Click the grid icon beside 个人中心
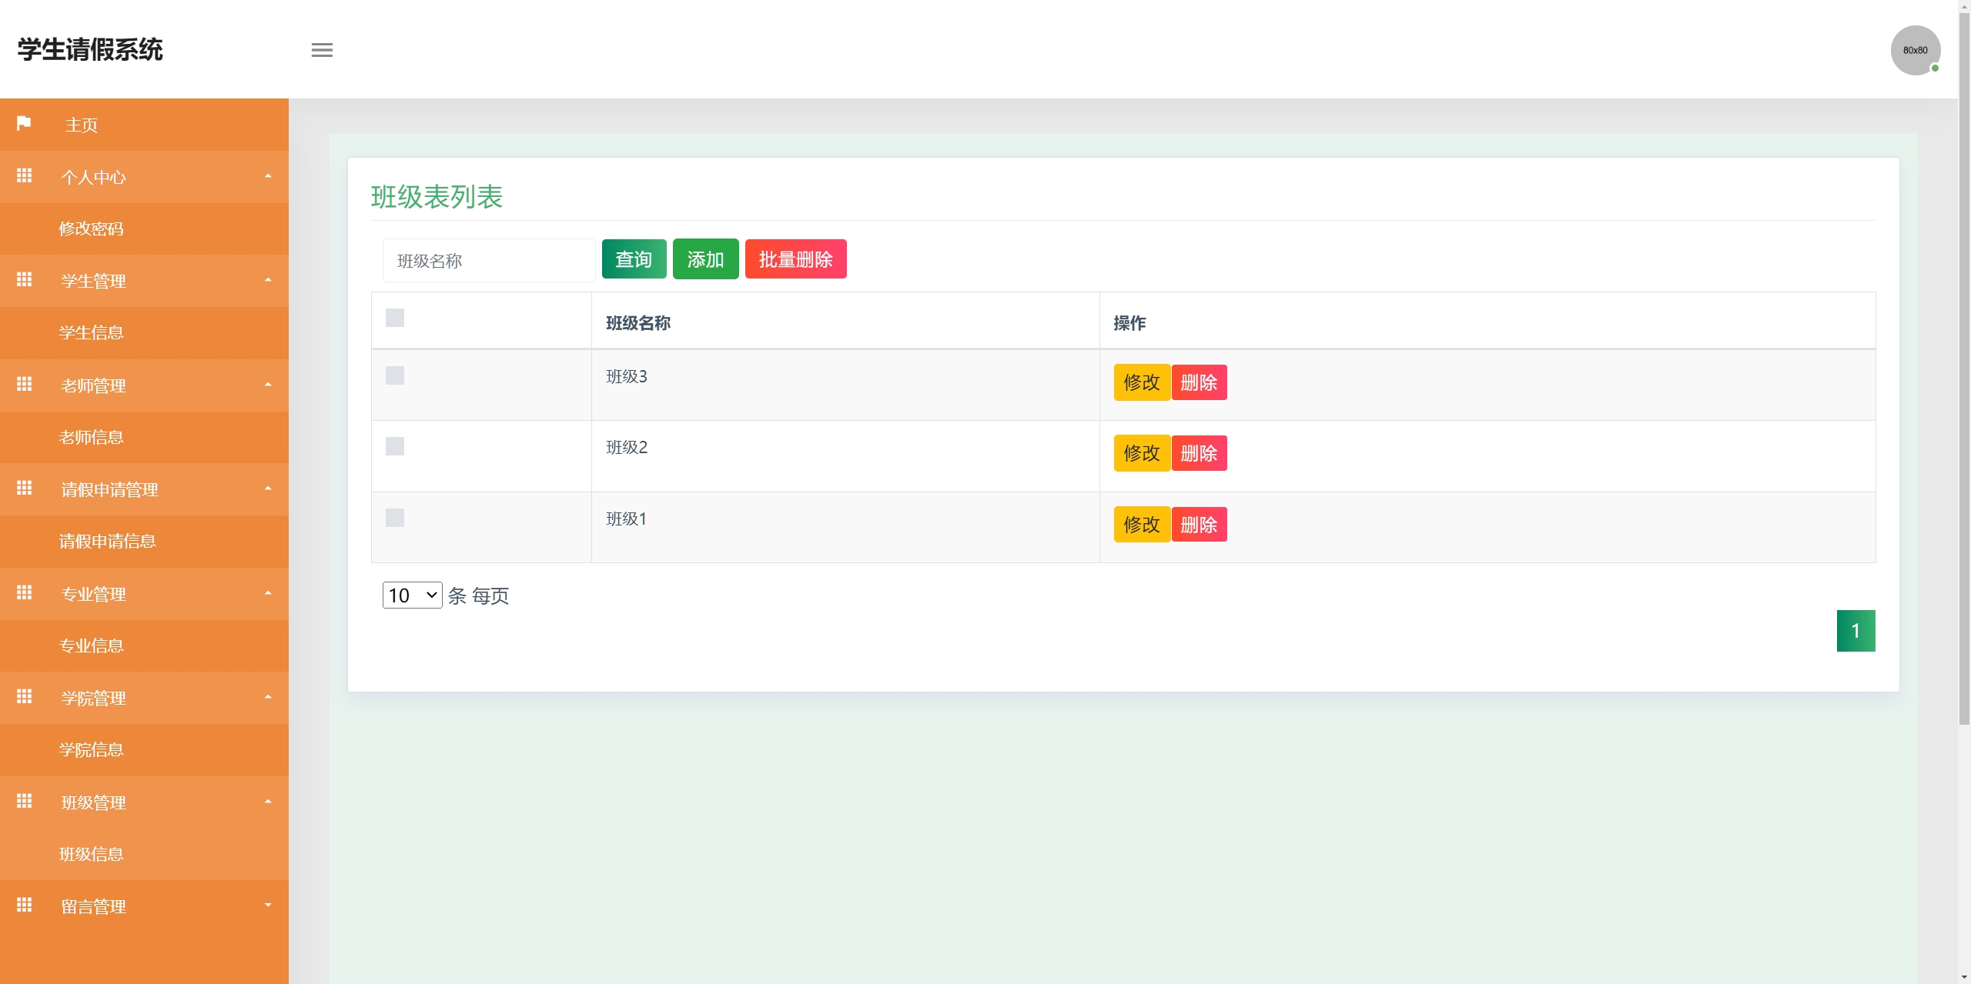Image resolution: width=1971 pixels, height=984 pixels. (24, 176)
